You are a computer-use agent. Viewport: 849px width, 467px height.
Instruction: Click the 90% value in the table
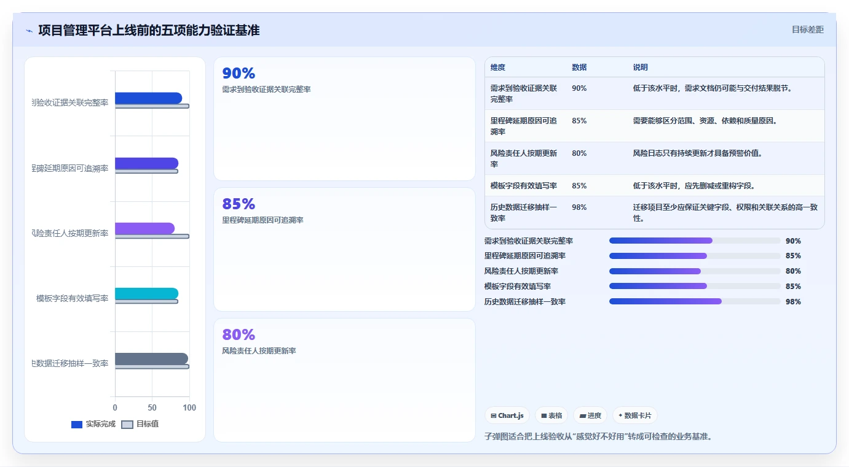579,88
